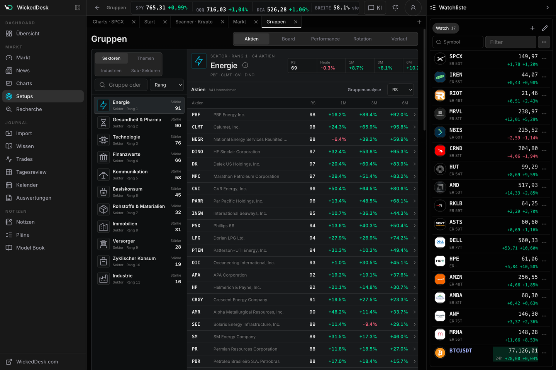Open the notifications bell

tap(395, 8)
